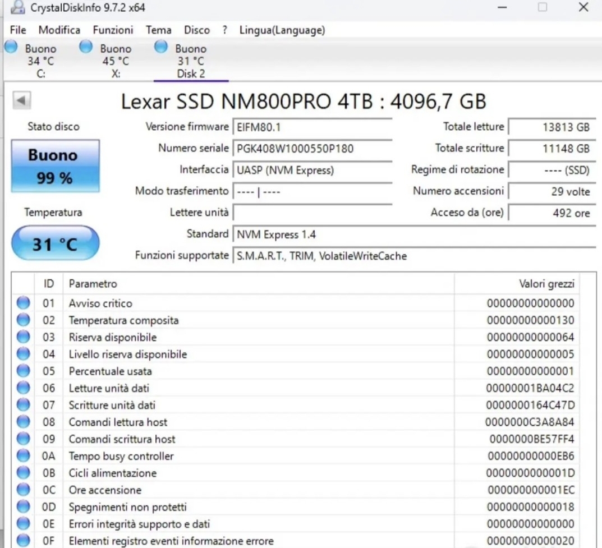Click status orb beside Ore accensione
The width and height of the screenshot is (602, 548).
[23, 490]
